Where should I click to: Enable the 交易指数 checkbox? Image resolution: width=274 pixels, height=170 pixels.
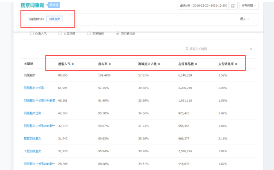coord(89,33)
